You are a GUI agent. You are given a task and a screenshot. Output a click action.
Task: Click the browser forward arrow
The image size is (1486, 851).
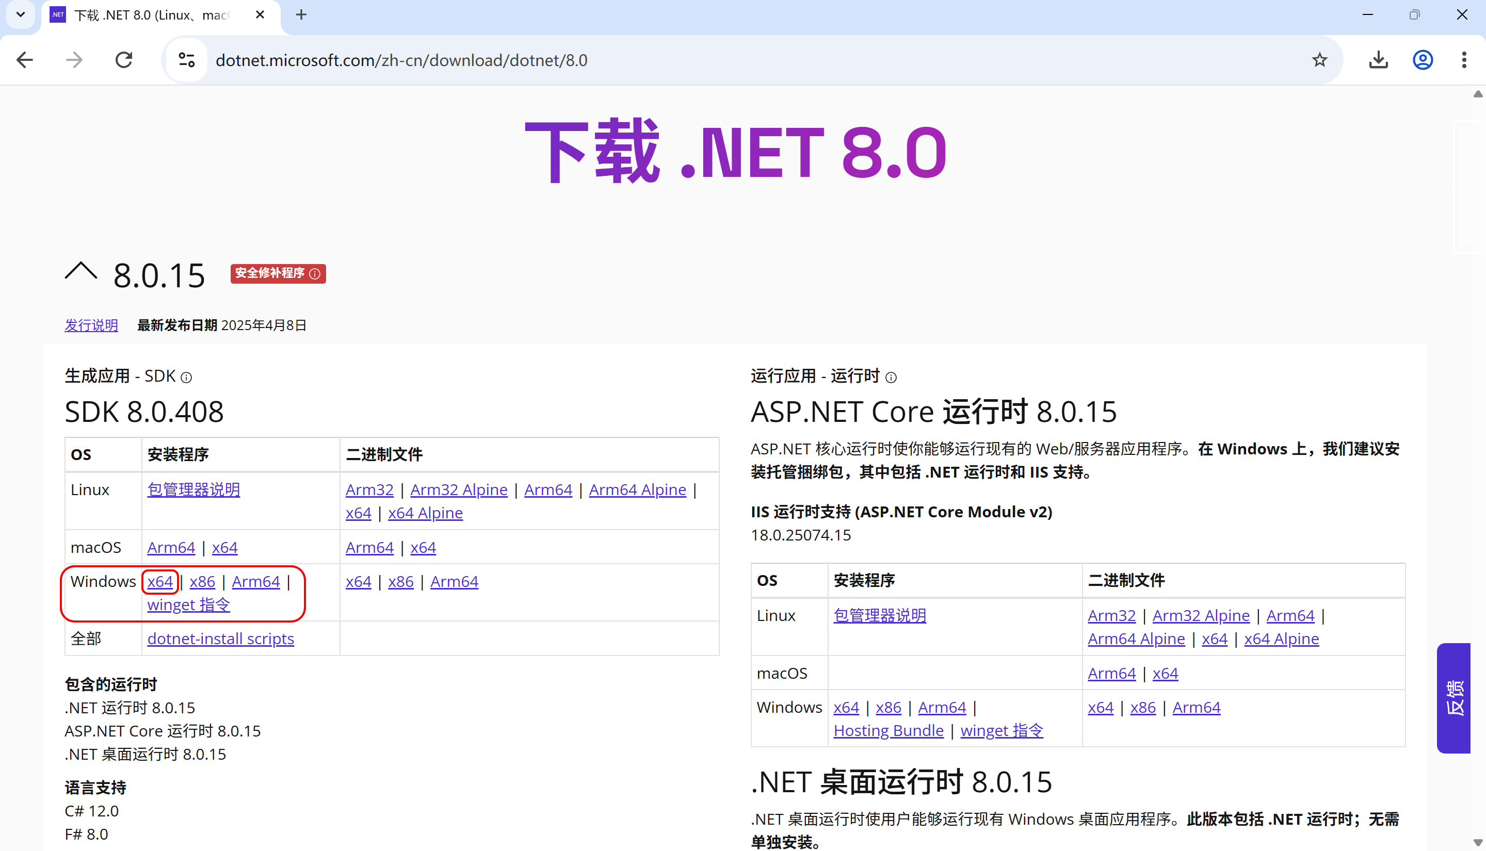pos(74,60)
